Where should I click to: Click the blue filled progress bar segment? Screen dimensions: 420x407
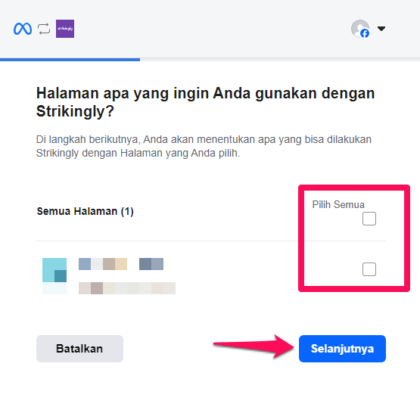point(70,60)
